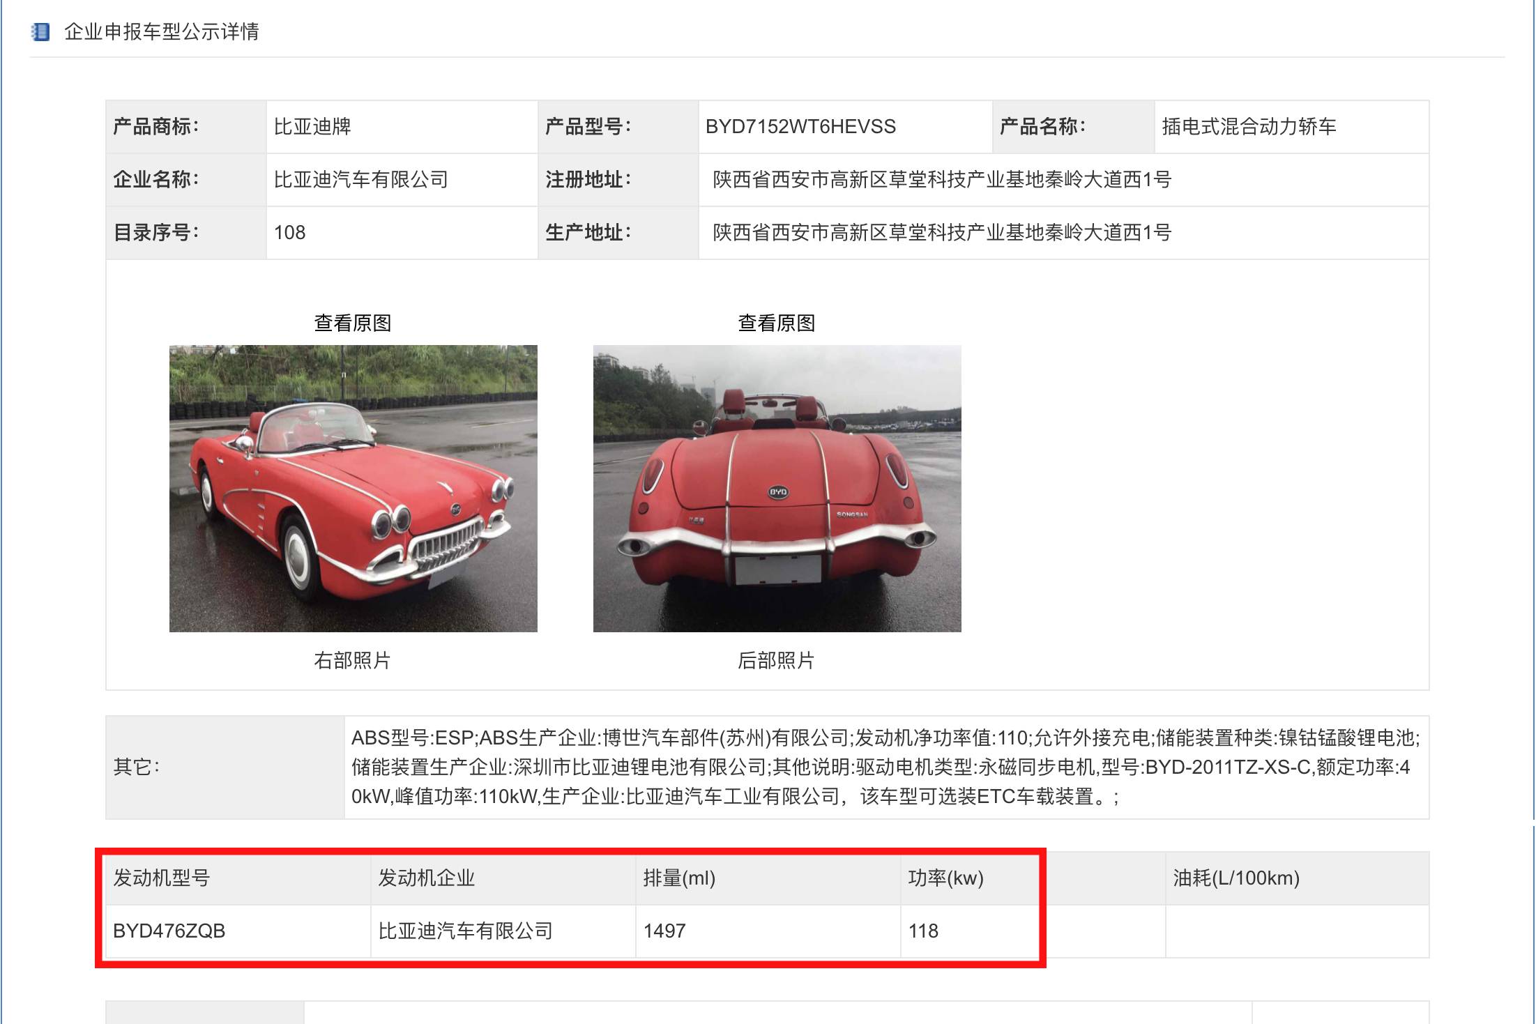Click the 产品名称 label cell

[x=1074, y=127]
